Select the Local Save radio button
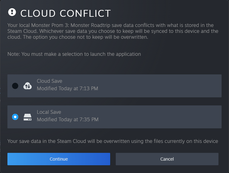Screen dimensions: 229x173 (x=15, y=117)
